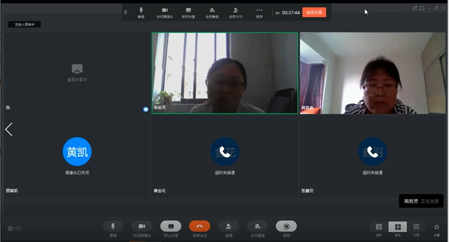449x242 pixels.
Task: Turn off camera in the floating share toolbar
Action: [x=165, y=11]
